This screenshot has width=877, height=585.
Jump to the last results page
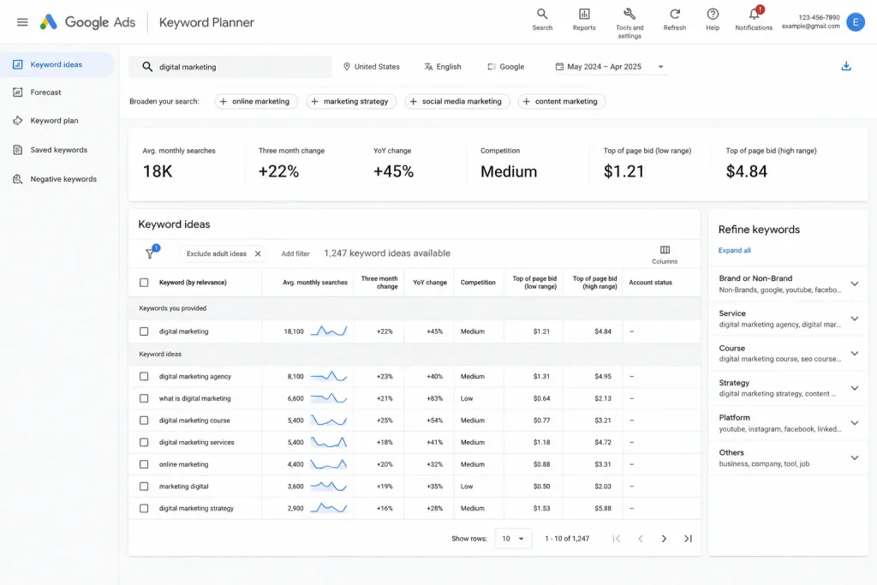tap(688, 539)
